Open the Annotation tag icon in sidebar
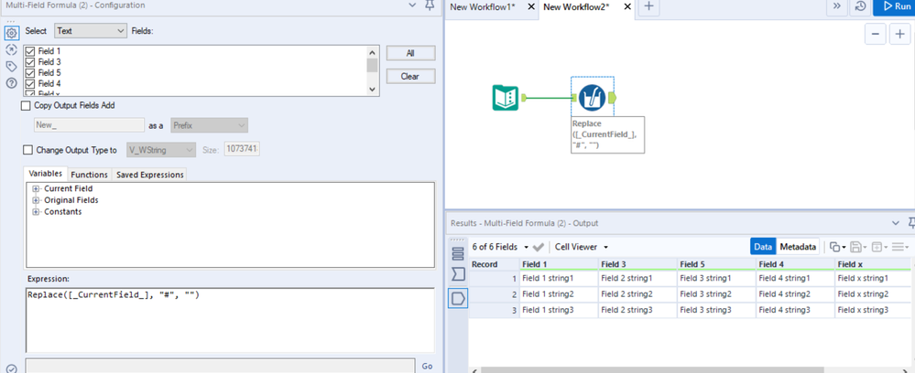Viewport: 915px width, 373px height. click(11, 66)
